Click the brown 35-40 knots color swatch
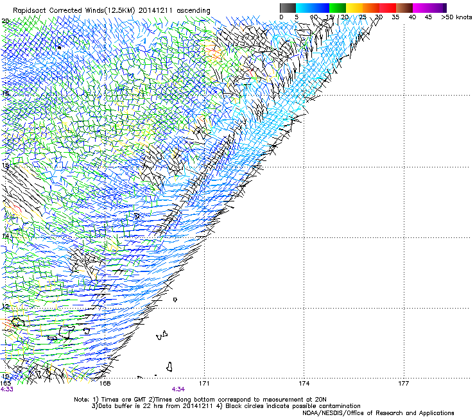The image size is (475, 417). [404, 8]
